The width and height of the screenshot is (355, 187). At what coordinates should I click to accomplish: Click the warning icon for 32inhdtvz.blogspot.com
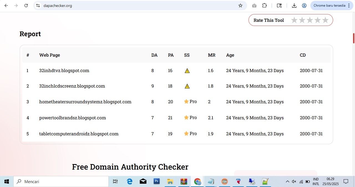[x=187, y=71]
